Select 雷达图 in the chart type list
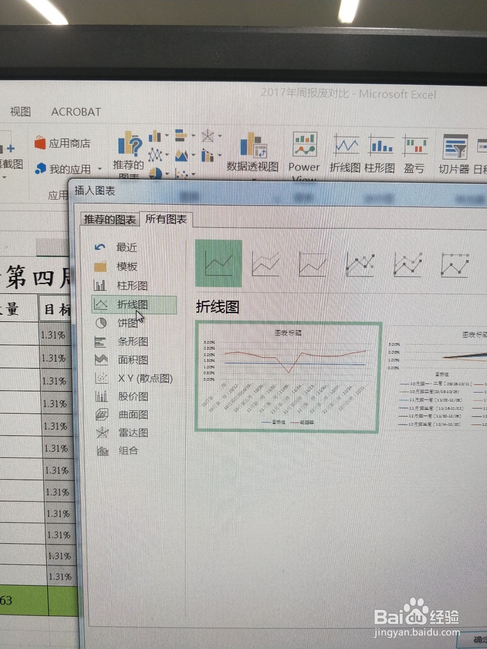The width and height of the screenshot is (487, 649). 133,432
